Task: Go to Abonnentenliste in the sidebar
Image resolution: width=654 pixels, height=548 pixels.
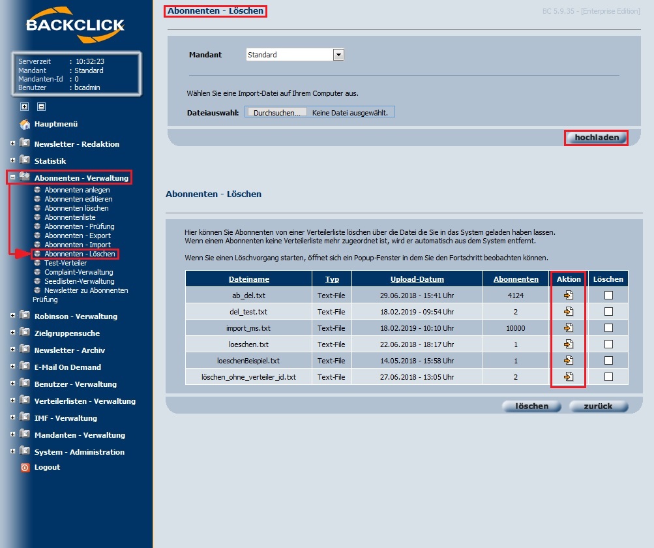Action: coord(70,217)
